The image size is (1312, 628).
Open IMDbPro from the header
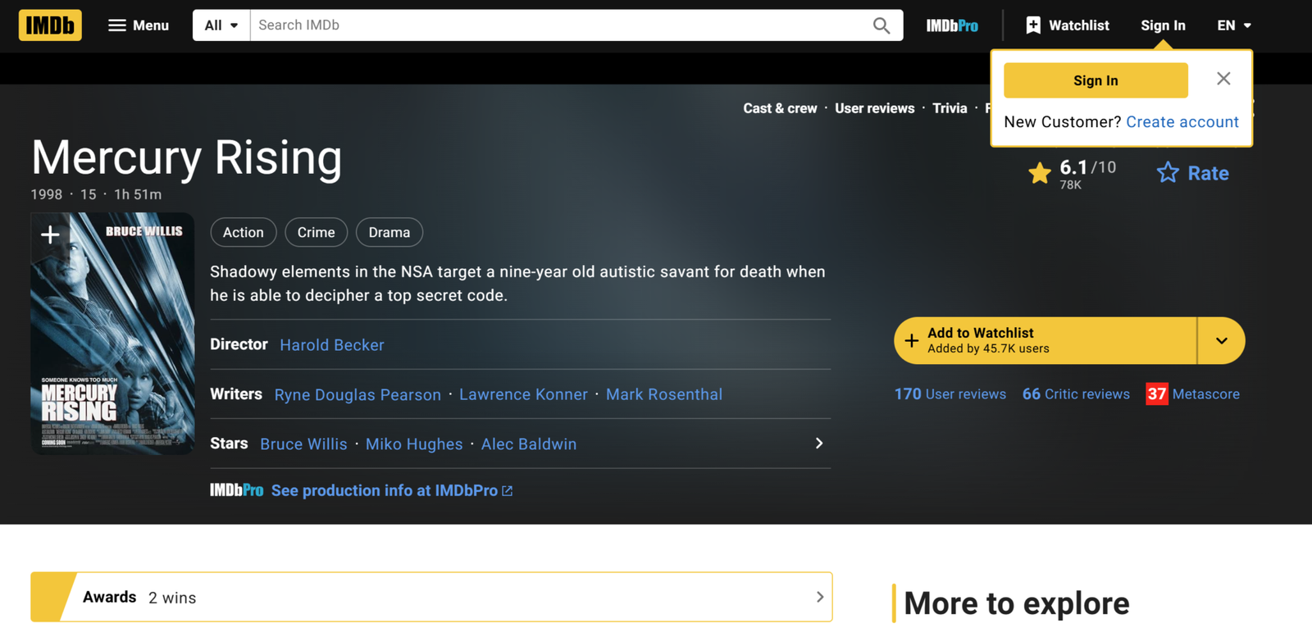[951, 25]
